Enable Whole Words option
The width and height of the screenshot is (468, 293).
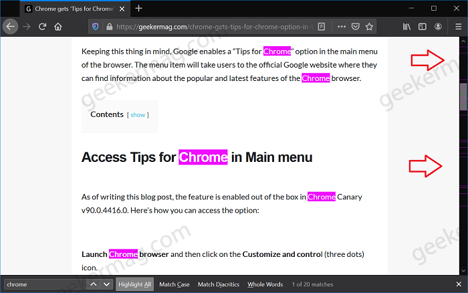265,284
